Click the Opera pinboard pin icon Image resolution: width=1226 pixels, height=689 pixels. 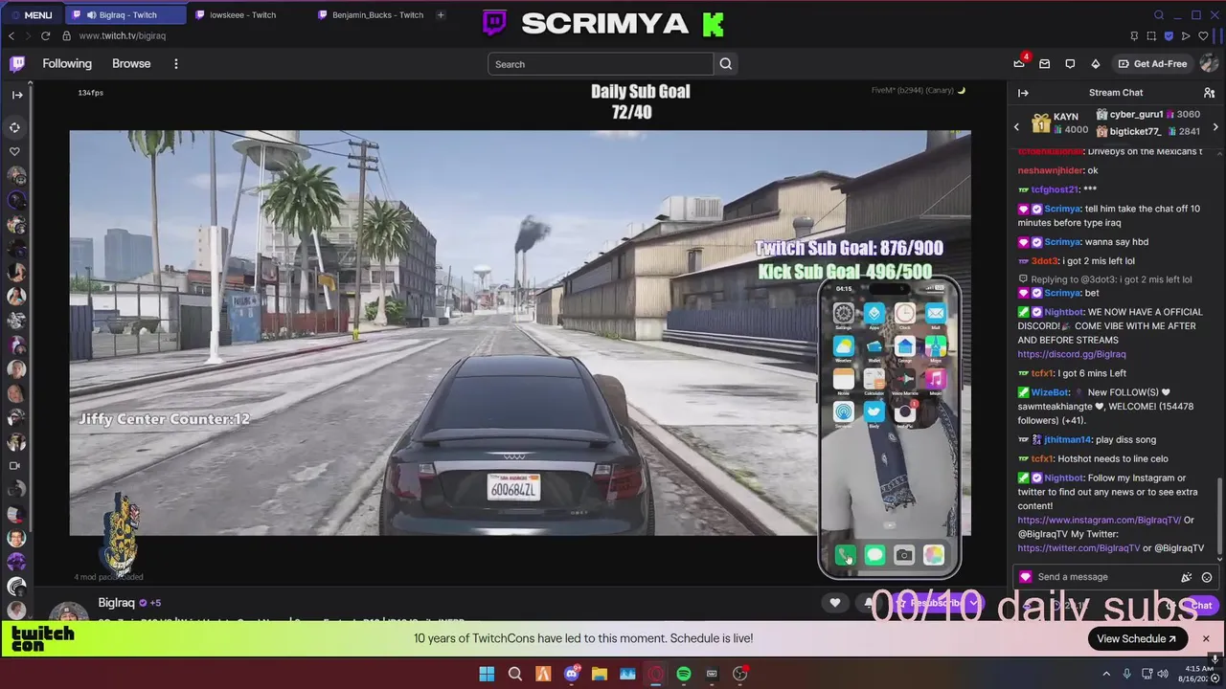click(x=1134, y=35)
